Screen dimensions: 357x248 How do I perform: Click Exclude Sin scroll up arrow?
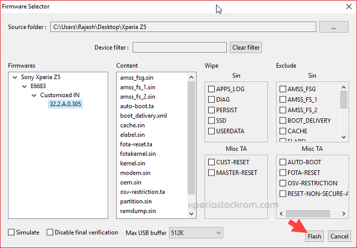344,87
